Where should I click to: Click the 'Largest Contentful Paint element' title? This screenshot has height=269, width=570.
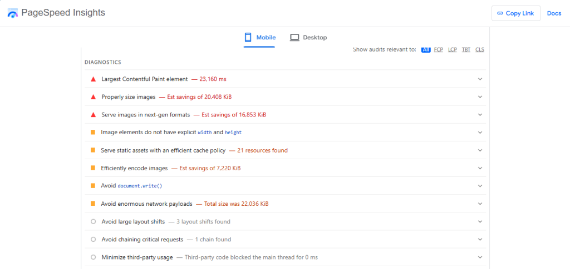click(145, 79)
